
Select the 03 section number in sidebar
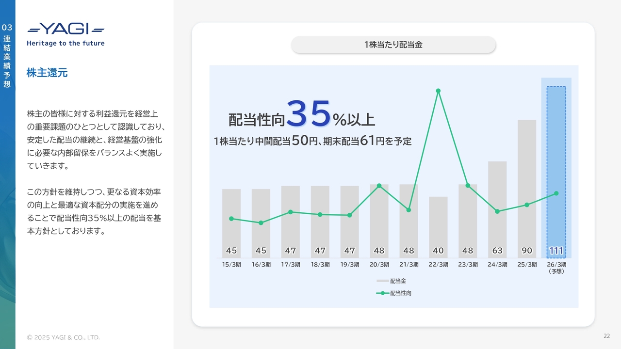[x=7, y=28]
